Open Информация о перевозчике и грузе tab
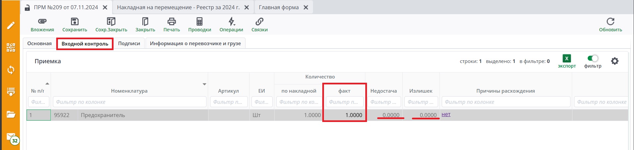 pyautogui.click(x=195, y=44)
